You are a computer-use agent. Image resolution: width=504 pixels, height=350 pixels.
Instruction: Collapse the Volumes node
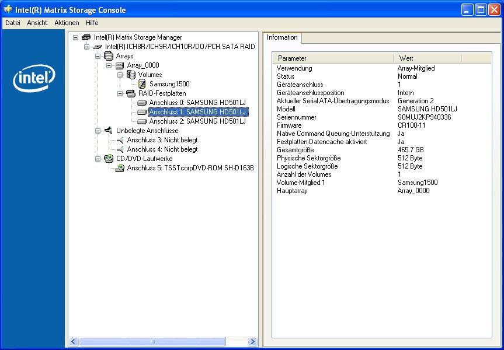click(x=120, y=75)
